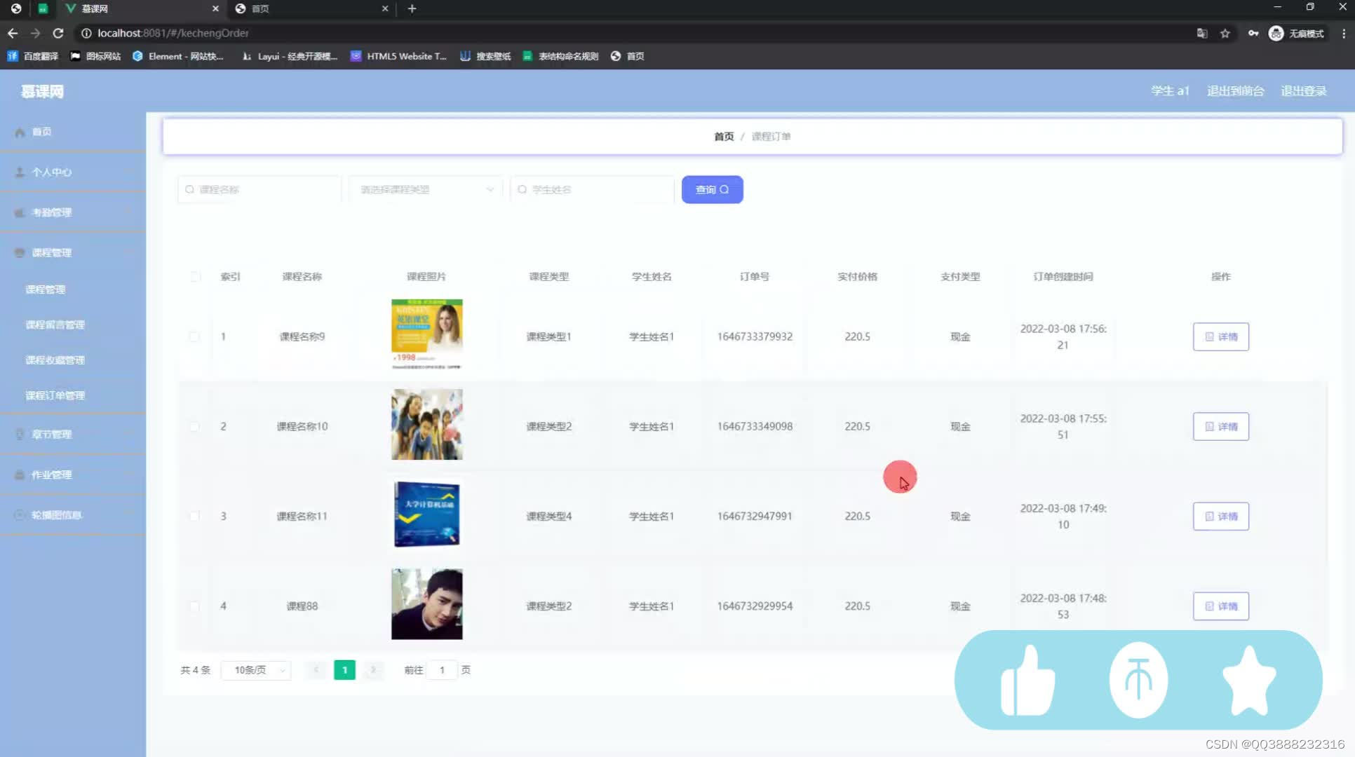The height and width of the screenshot is (757, 1355).
Task: Click 退出登录 to log out
Action: 1303,90
